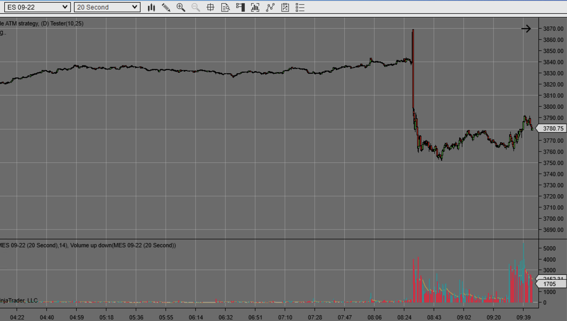Open the data series bars icon
Image resolution: width=567 pixels, height=321 pixels.
click(255, 8)
